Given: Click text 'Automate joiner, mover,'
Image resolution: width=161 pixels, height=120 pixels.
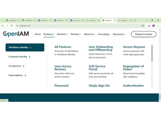Looking at the screenshot, I should tap(101, 54).
